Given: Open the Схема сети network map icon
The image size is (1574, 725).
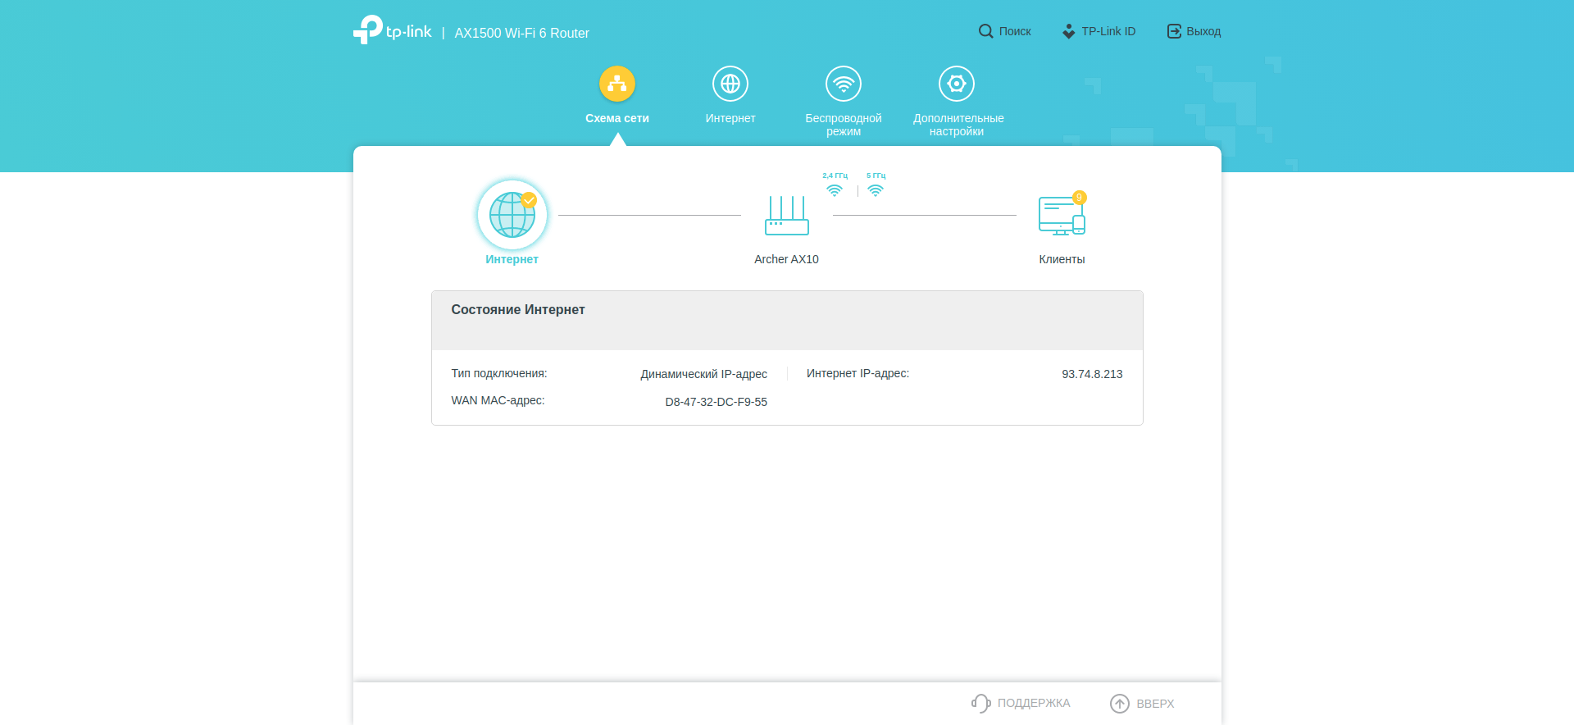Looking at the screenshot, I should click(x=616, y=84).
